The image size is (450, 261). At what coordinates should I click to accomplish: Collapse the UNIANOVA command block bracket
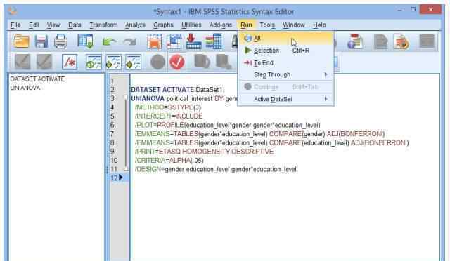125,98
